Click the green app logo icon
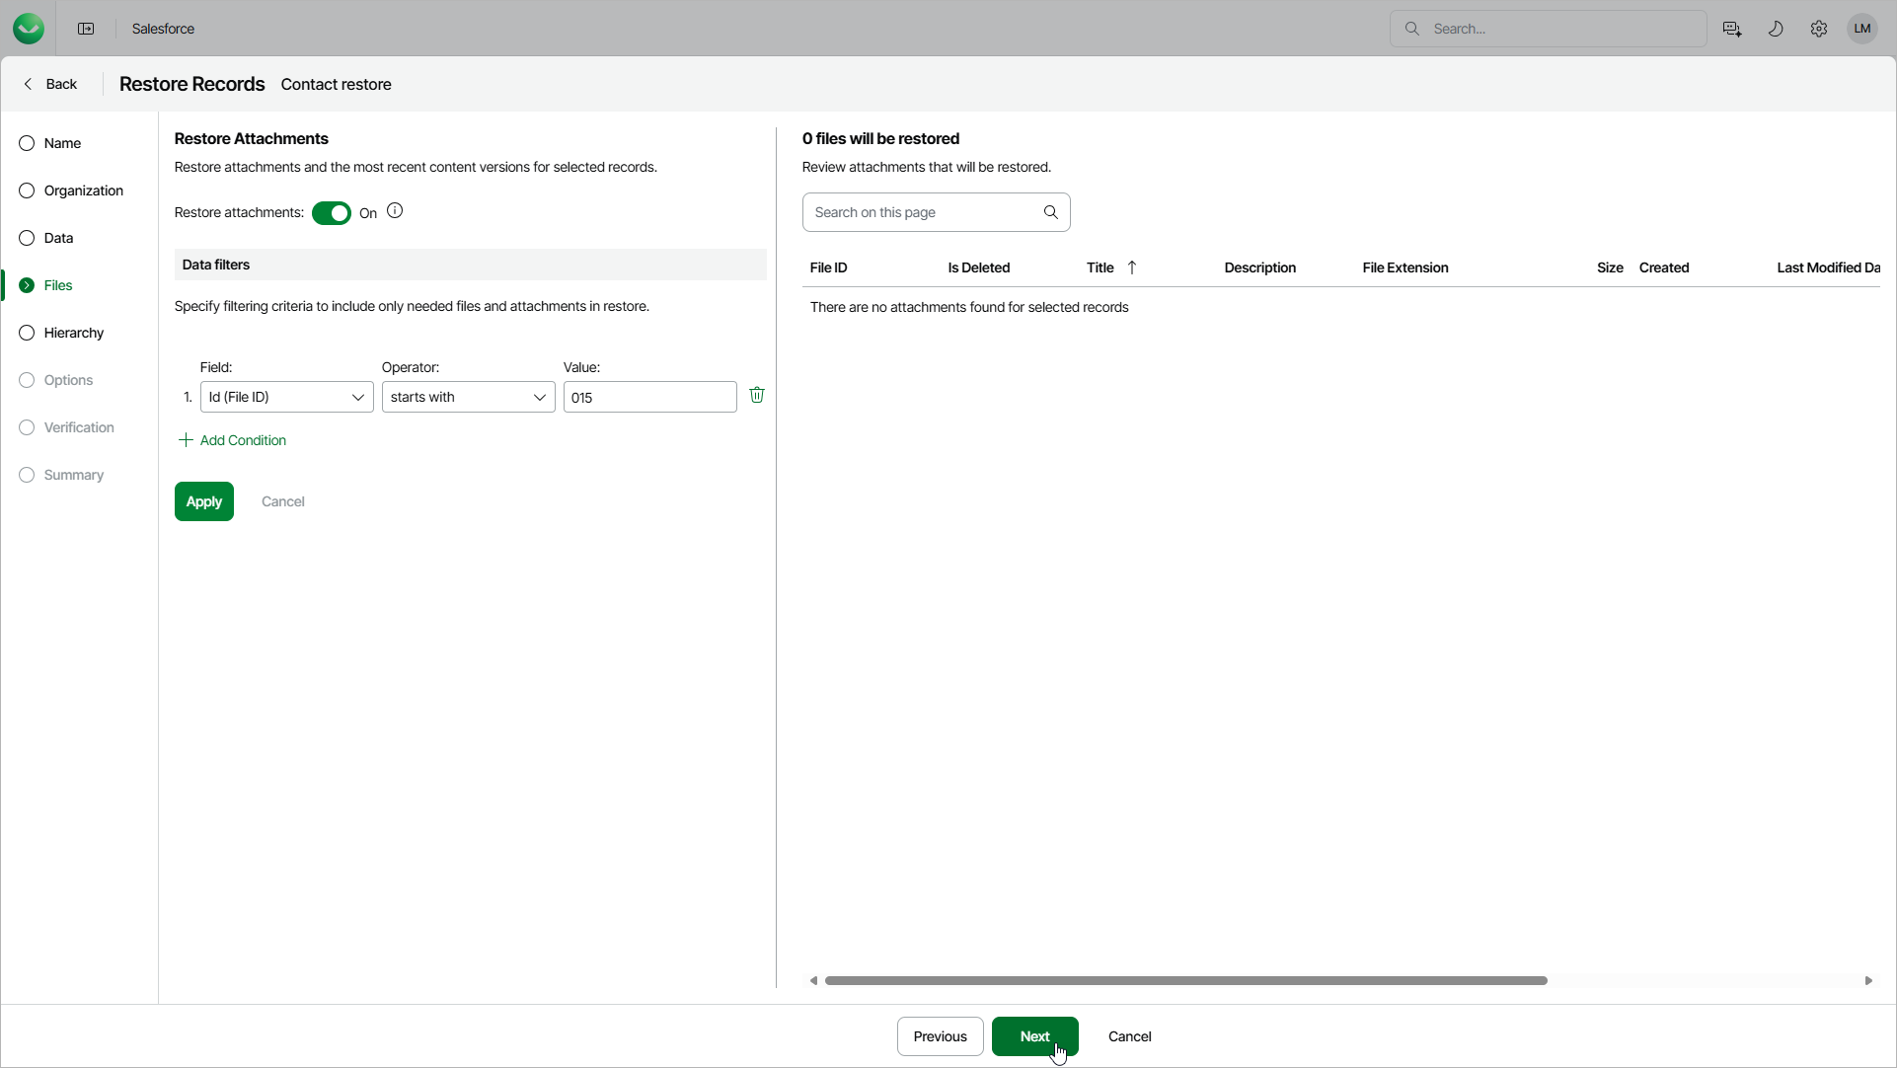 29,29
